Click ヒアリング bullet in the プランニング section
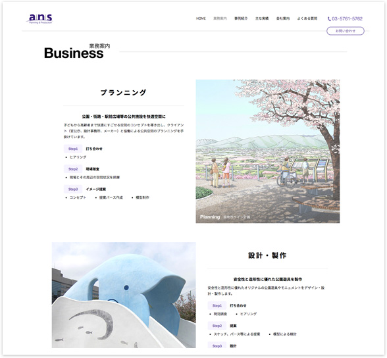Image resolution: width=387 pixels, height=358 pixels. [78, 157]
